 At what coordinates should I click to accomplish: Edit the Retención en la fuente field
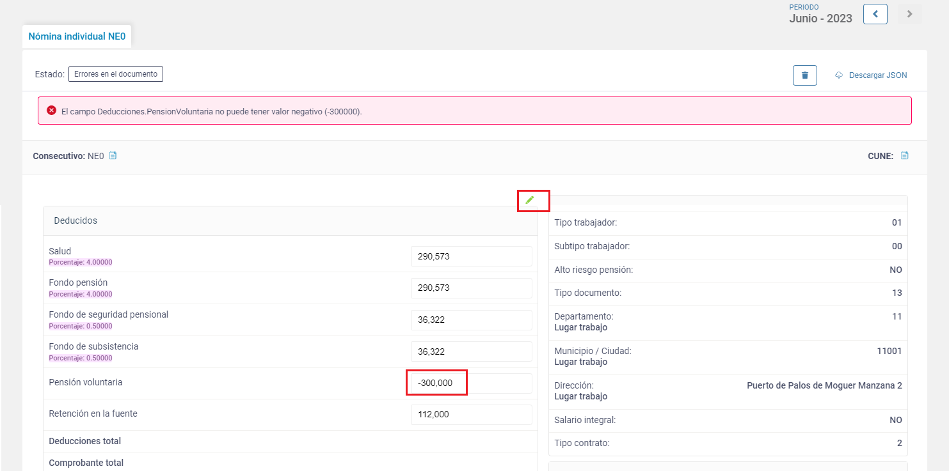tap(472, 415)
